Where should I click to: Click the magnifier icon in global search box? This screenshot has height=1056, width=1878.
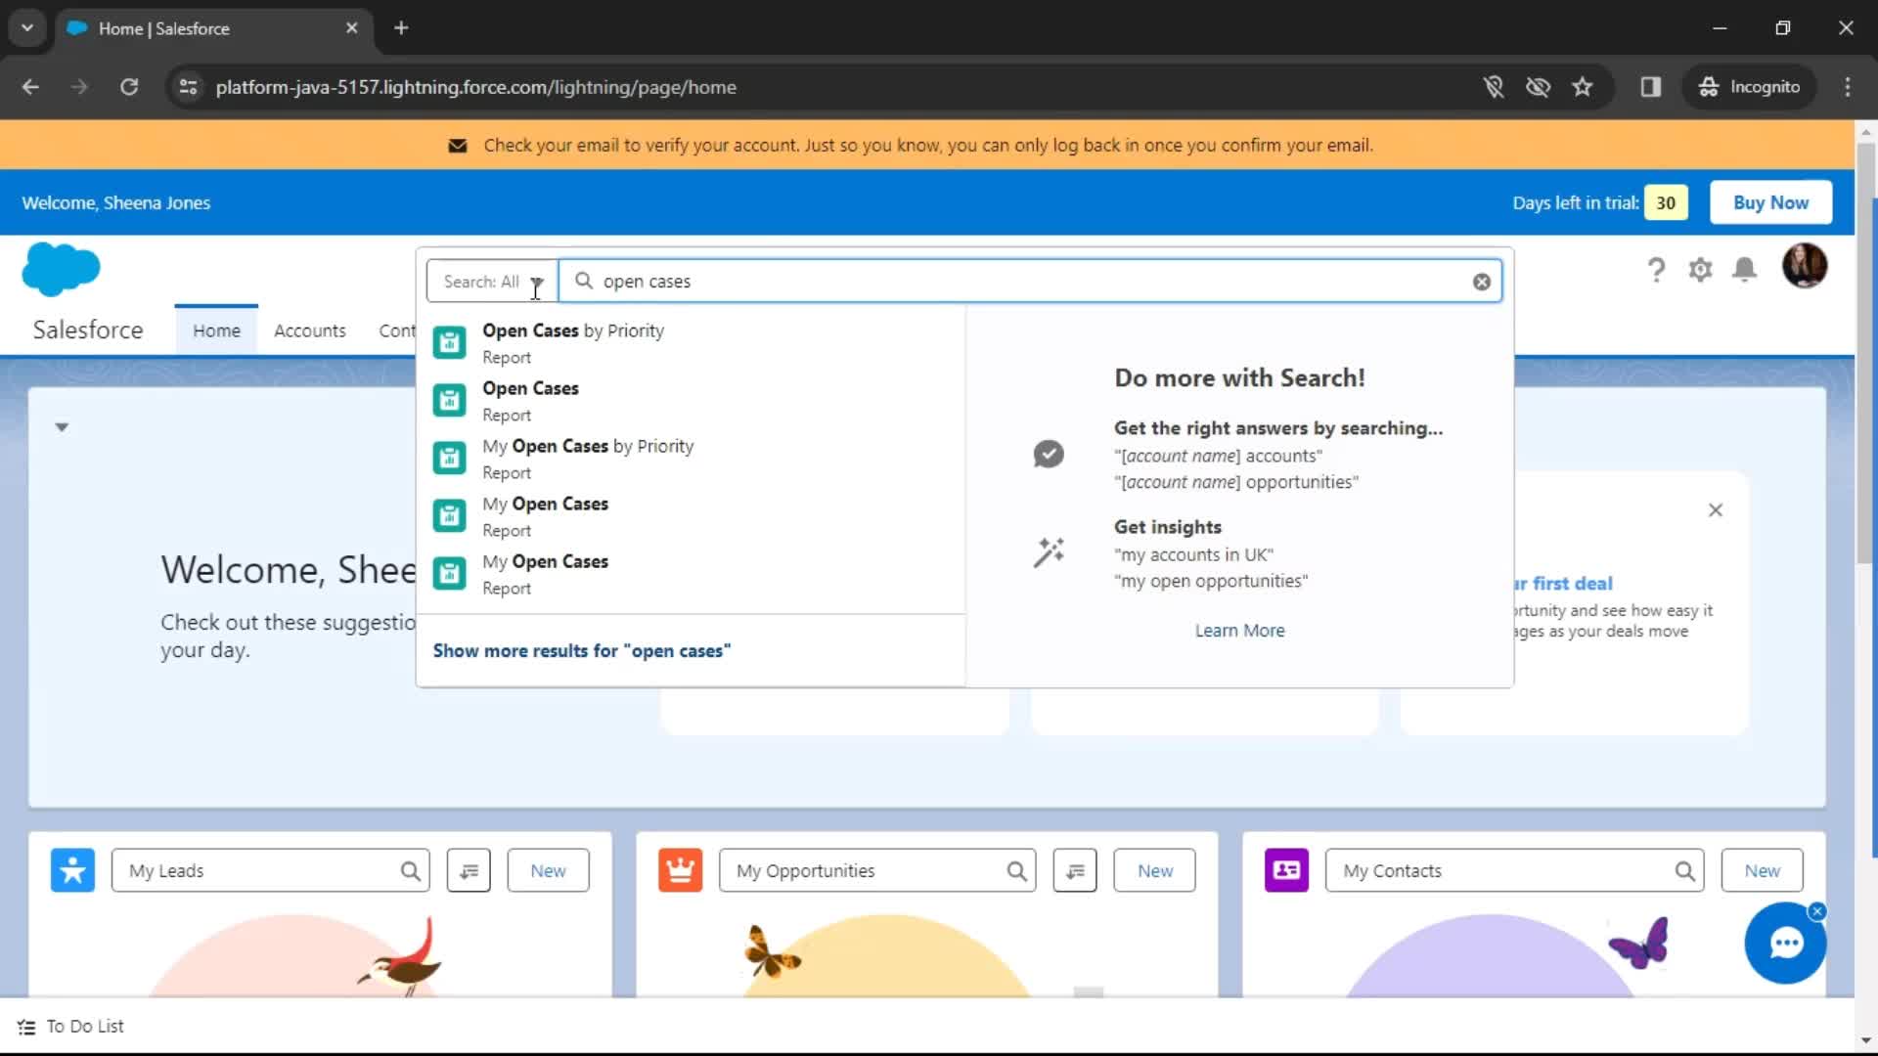584,281
